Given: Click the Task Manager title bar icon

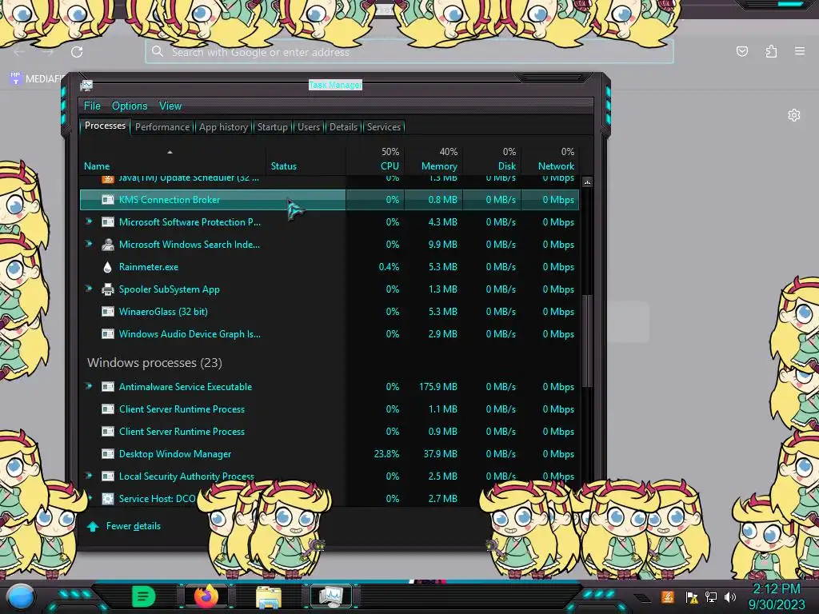Looking at the screenshot, I should click(x=86, y=85).
